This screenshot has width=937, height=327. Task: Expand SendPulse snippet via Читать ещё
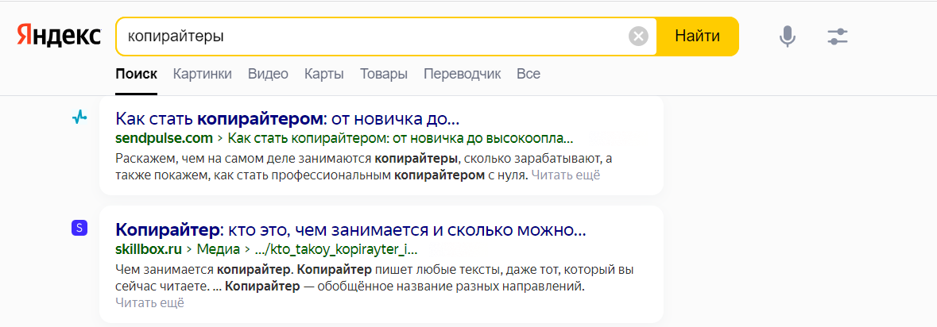click(565, 175)
